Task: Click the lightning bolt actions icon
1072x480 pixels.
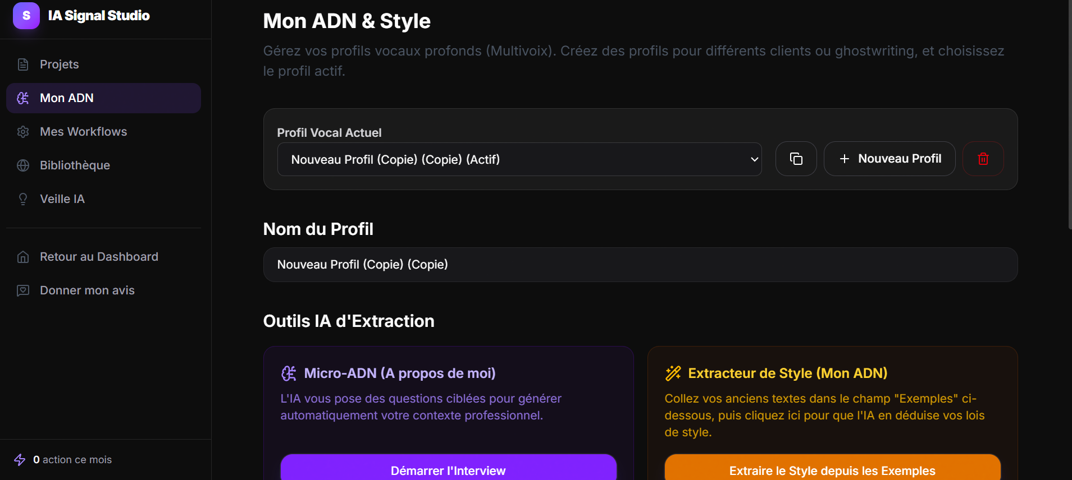Action: coord(20,460)
